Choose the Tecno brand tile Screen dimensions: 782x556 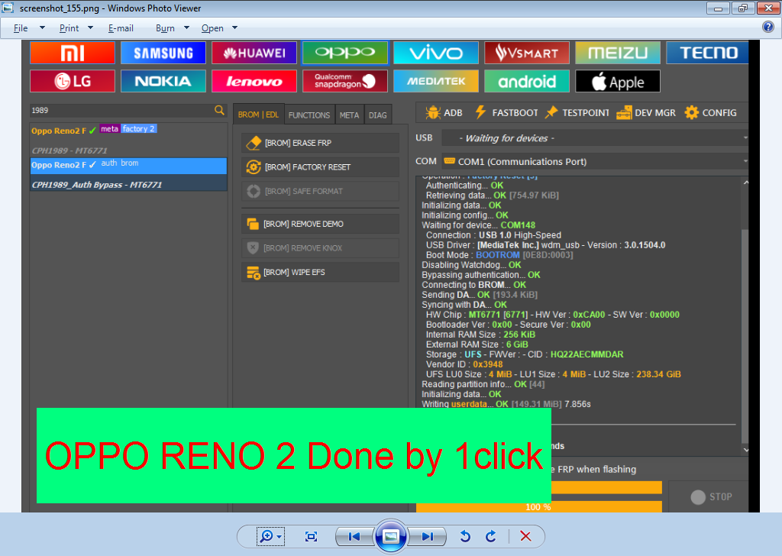(x=708, y=53)
